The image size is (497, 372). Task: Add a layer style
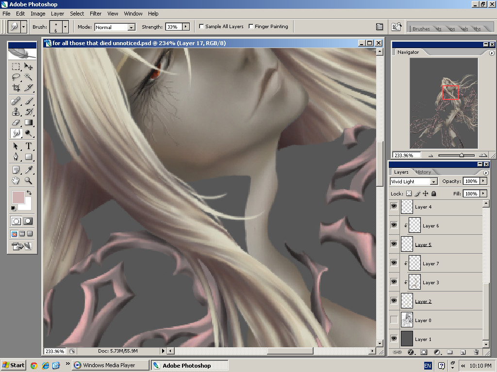tap(411, 352)
